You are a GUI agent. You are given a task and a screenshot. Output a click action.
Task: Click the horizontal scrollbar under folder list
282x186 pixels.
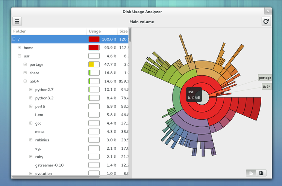pos(56,176)
